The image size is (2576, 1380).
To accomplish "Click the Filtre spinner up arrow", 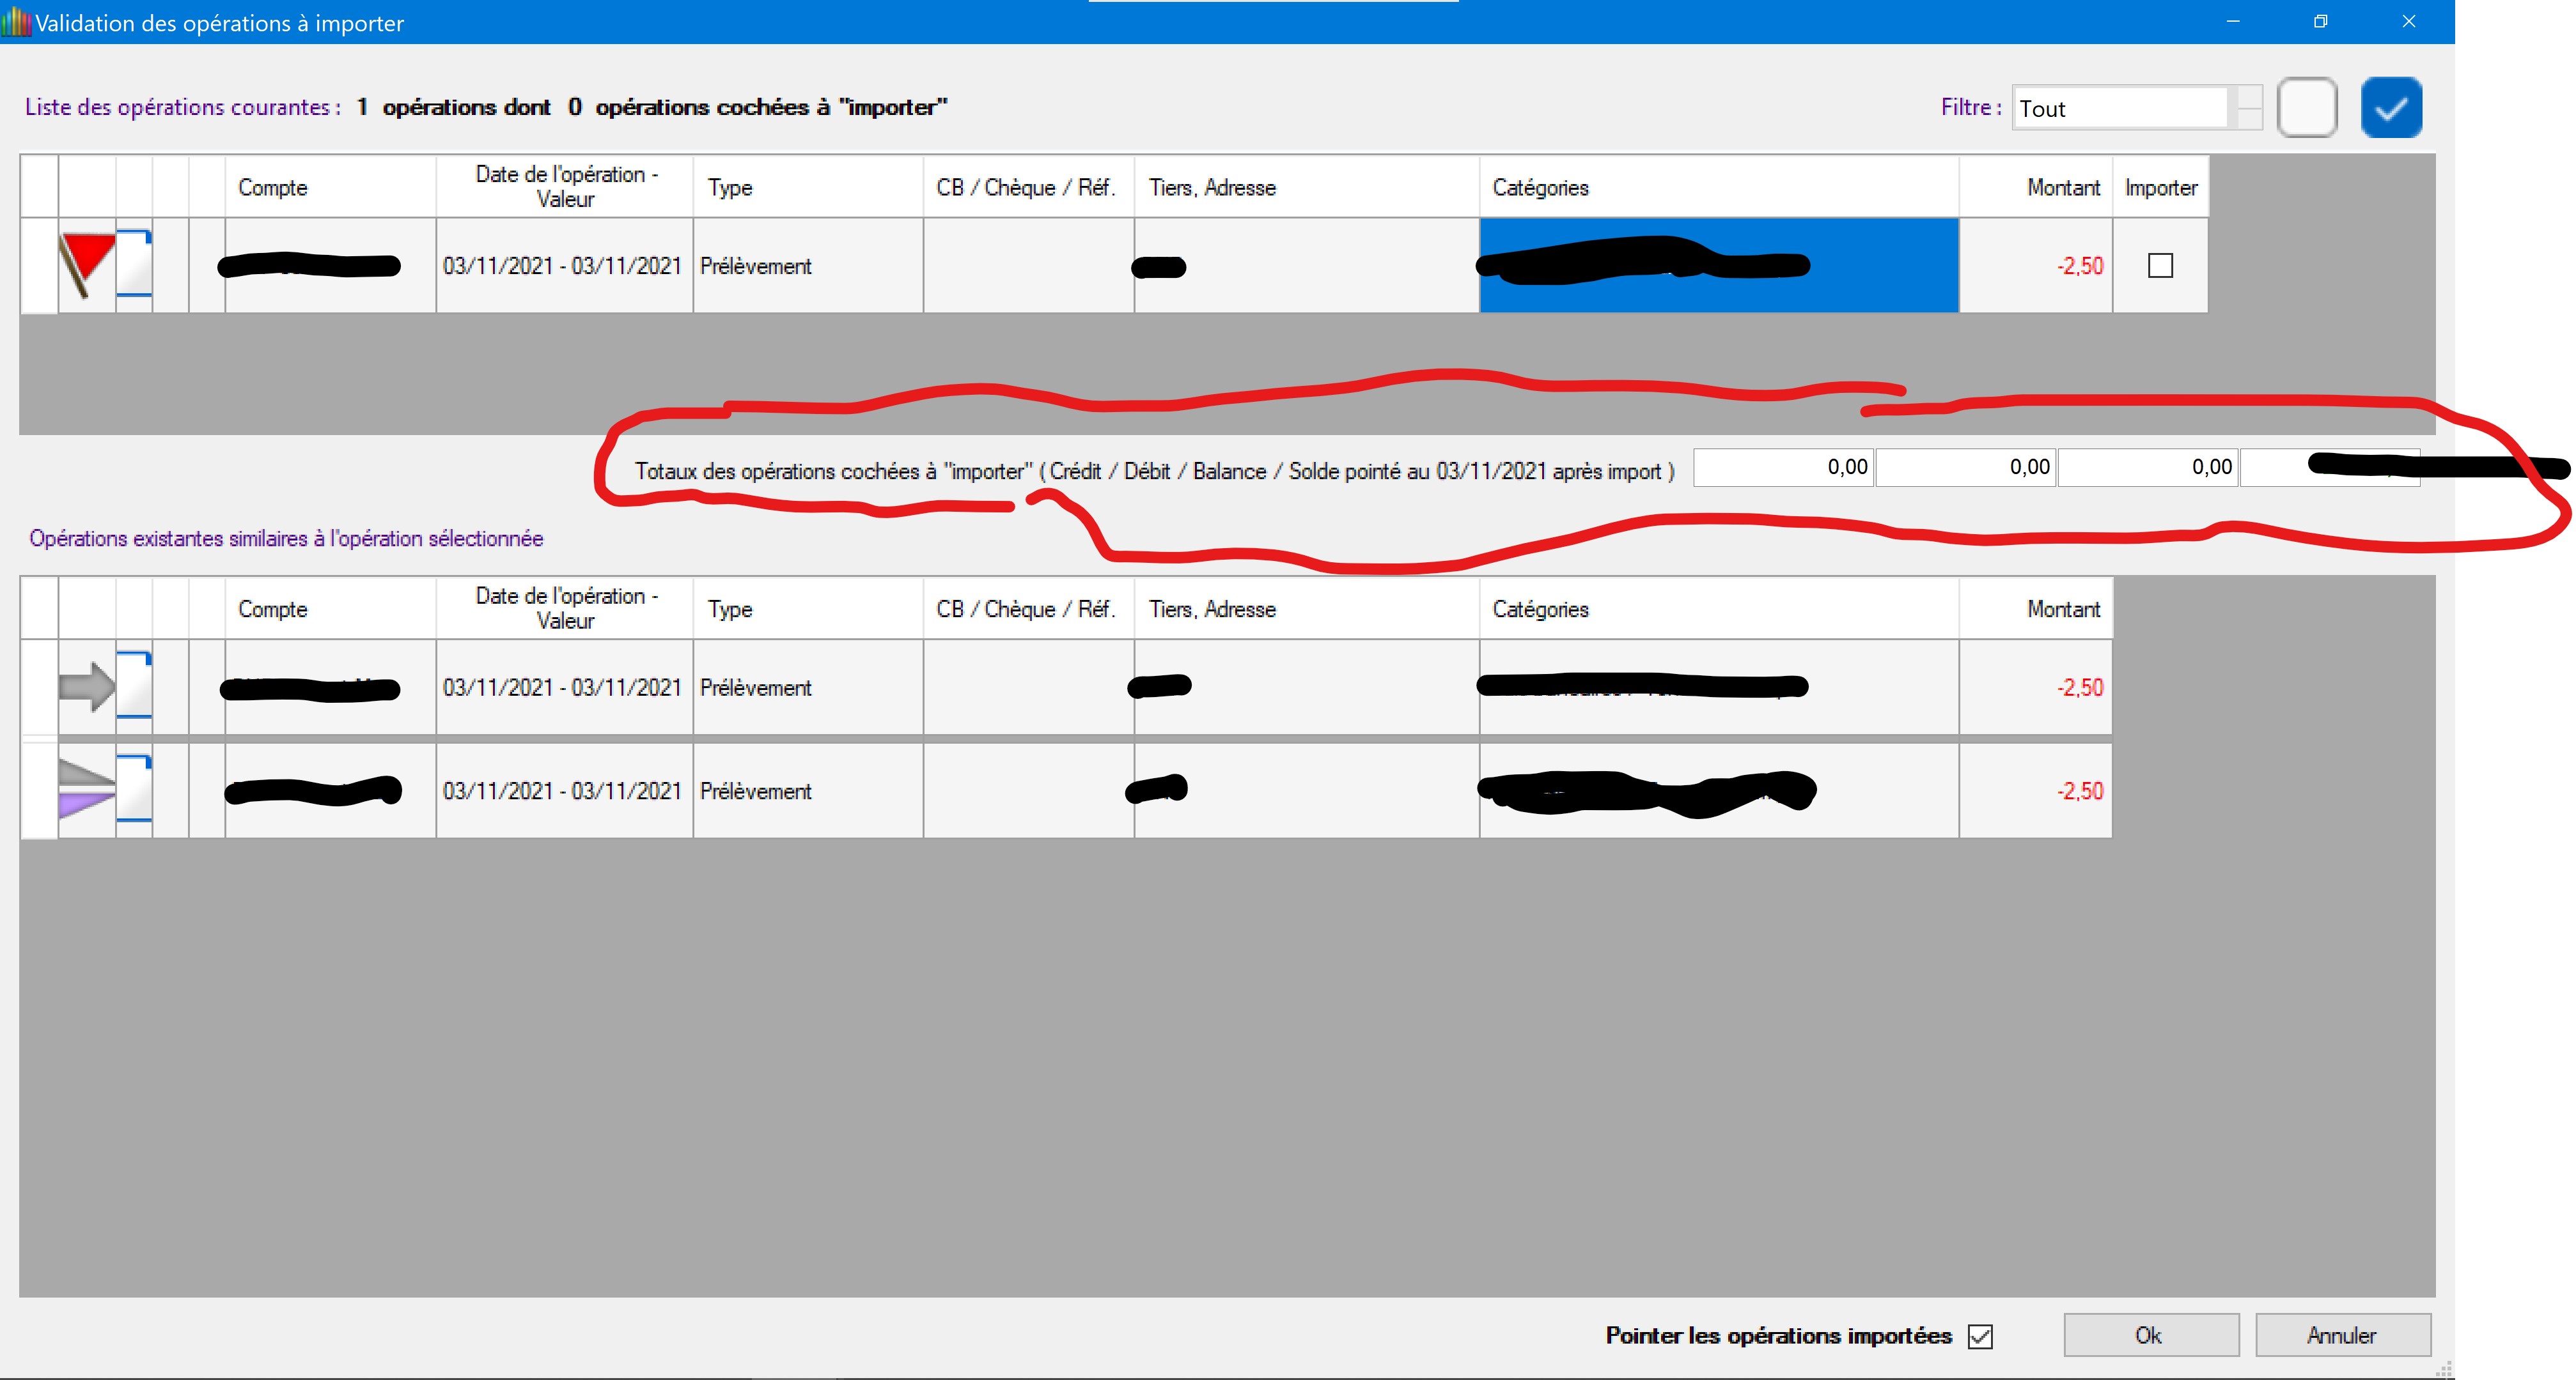I will click(2249, 97).
